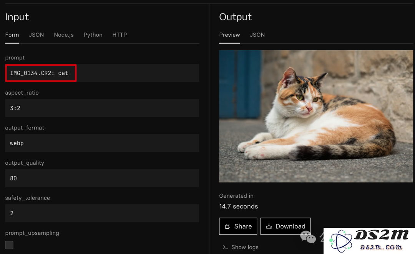Click the generated calico cat preview image
The height and width of the screenshot is (254, 415).
316,116
